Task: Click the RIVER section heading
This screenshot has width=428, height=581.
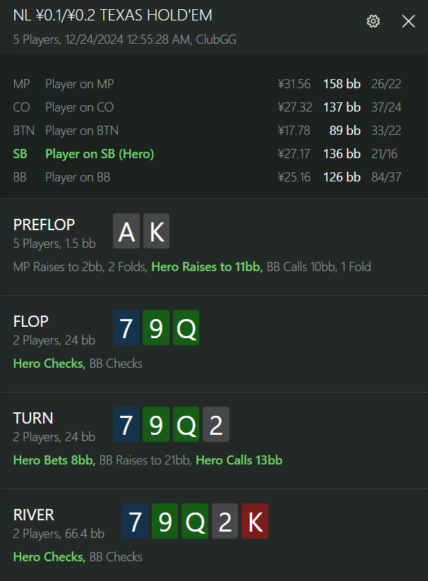Action: click(x=34, y=515)
